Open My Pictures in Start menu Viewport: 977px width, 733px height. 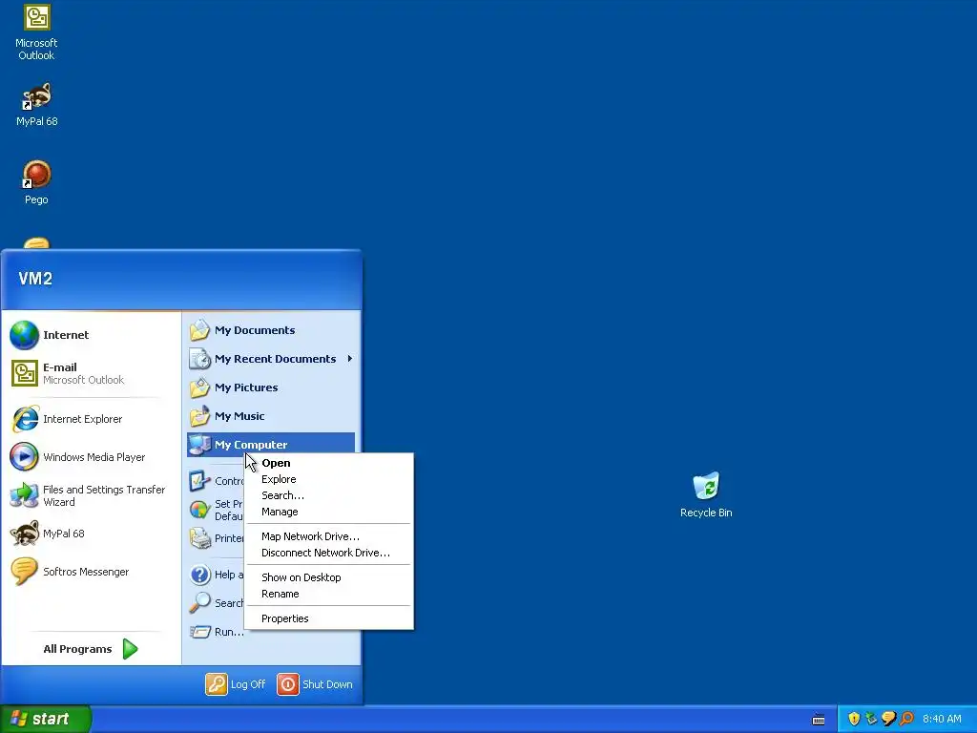(x=271, y=387)
